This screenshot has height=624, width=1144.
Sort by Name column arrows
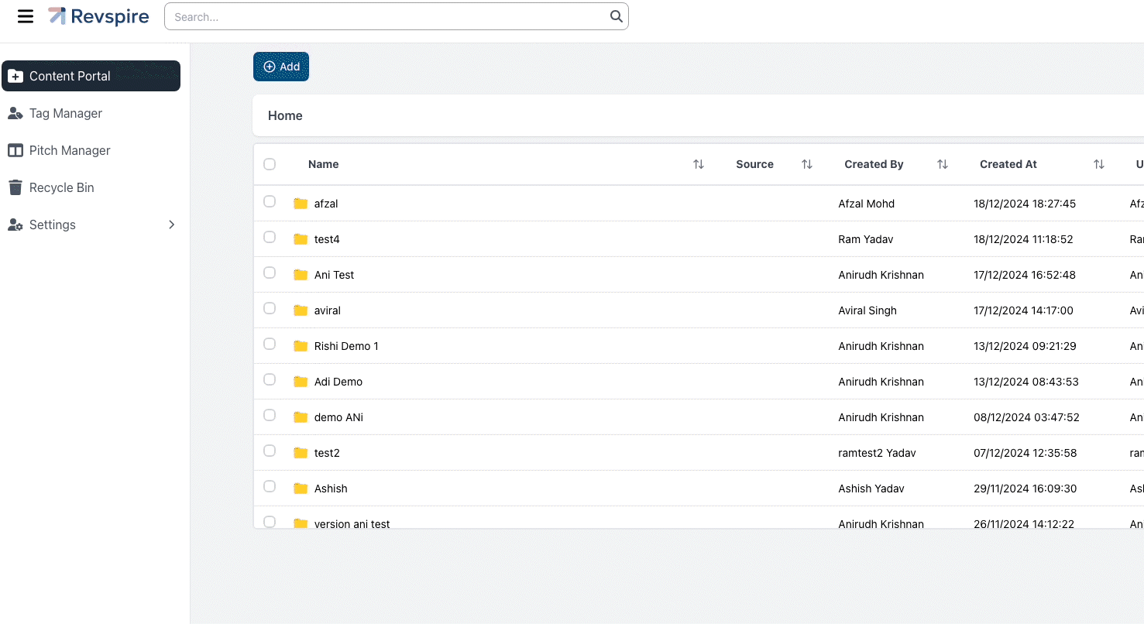[x=698, y=164]
